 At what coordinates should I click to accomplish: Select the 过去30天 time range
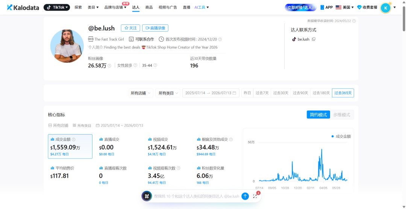coord(281,93)
